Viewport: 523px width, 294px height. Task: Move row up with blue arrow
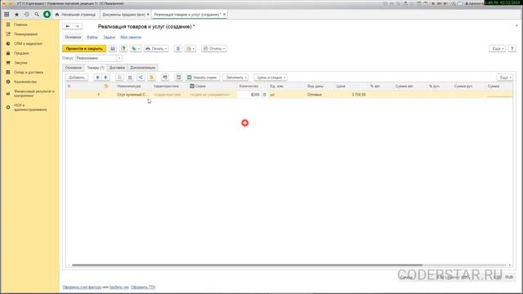pos(97,78)
